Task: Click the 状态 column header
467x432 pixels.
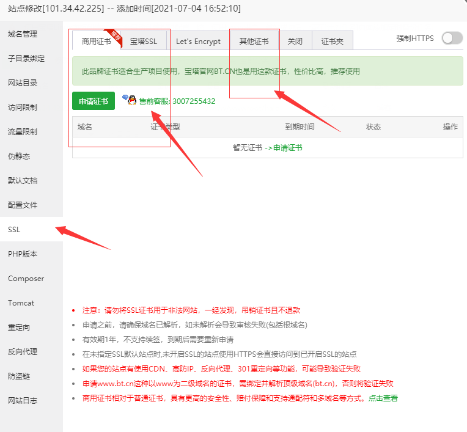Action: coord(373,127)
